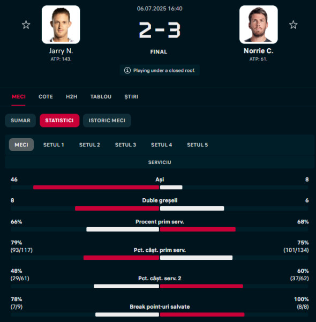The width and height of the screenshot is (316, 322).
Task: Open ISTORIC MECI view
Action: tap(107, 121)
